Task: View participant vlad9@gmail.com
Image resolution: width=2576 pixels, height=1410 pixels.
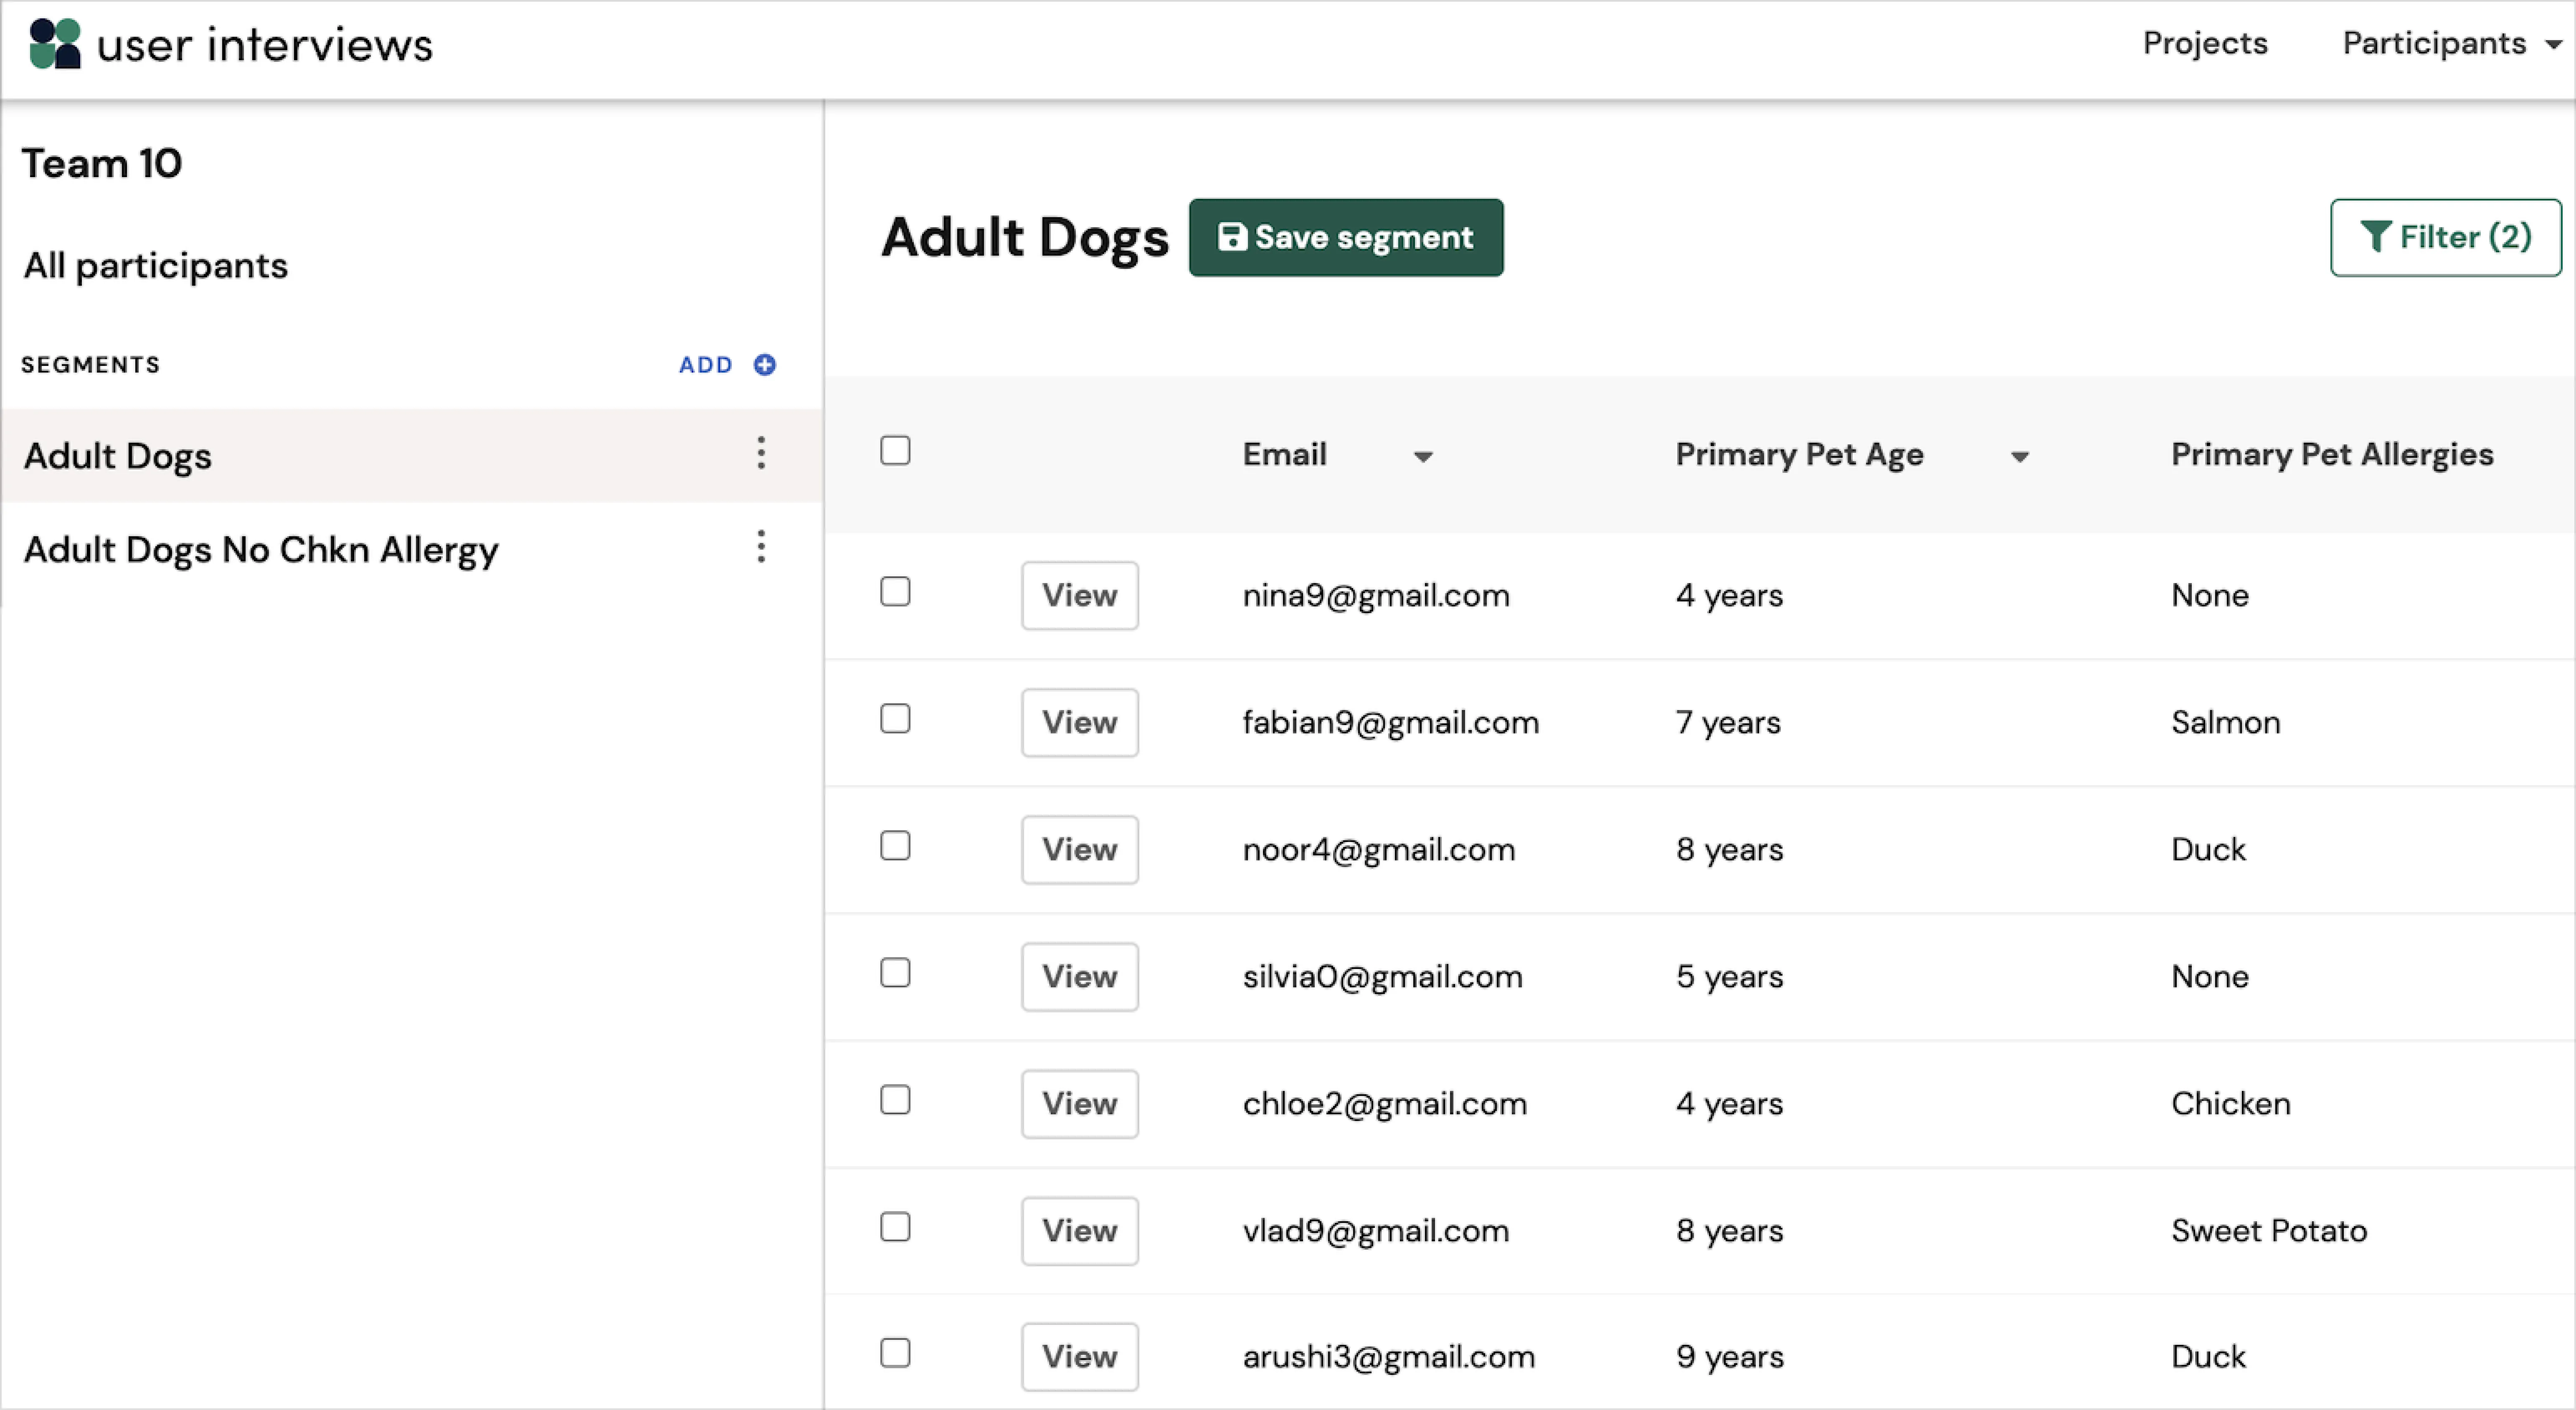Action: (1079, 1230)
